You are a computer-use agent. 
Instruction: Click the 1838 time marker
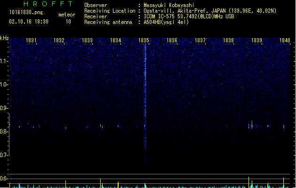point(228,40)
